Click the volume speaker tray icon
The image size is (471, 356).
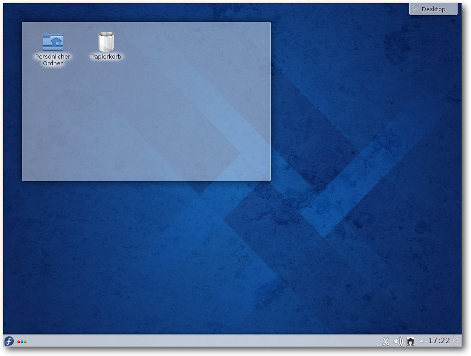(398, 341)
